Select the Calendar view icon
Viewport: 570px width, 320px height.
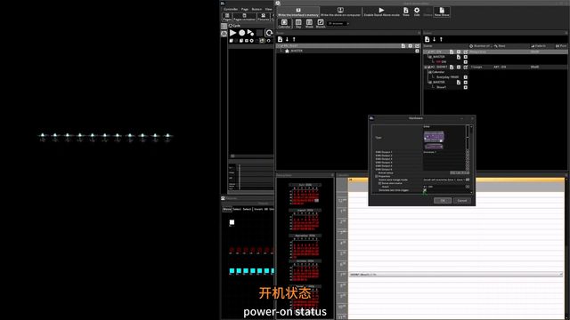(x=284, y=23)
